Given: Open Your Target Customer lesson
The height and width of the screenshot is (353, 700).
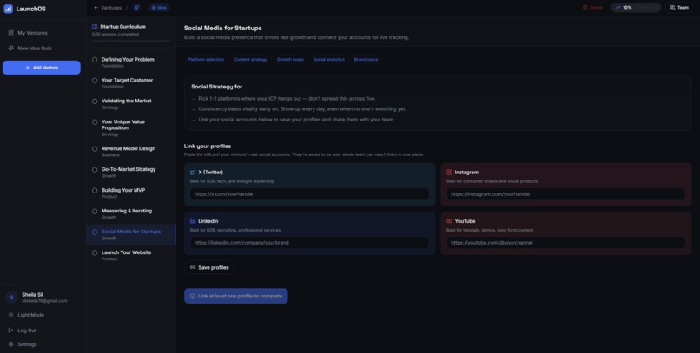Looking at the screenshot, I should click(x=131, y=83).
